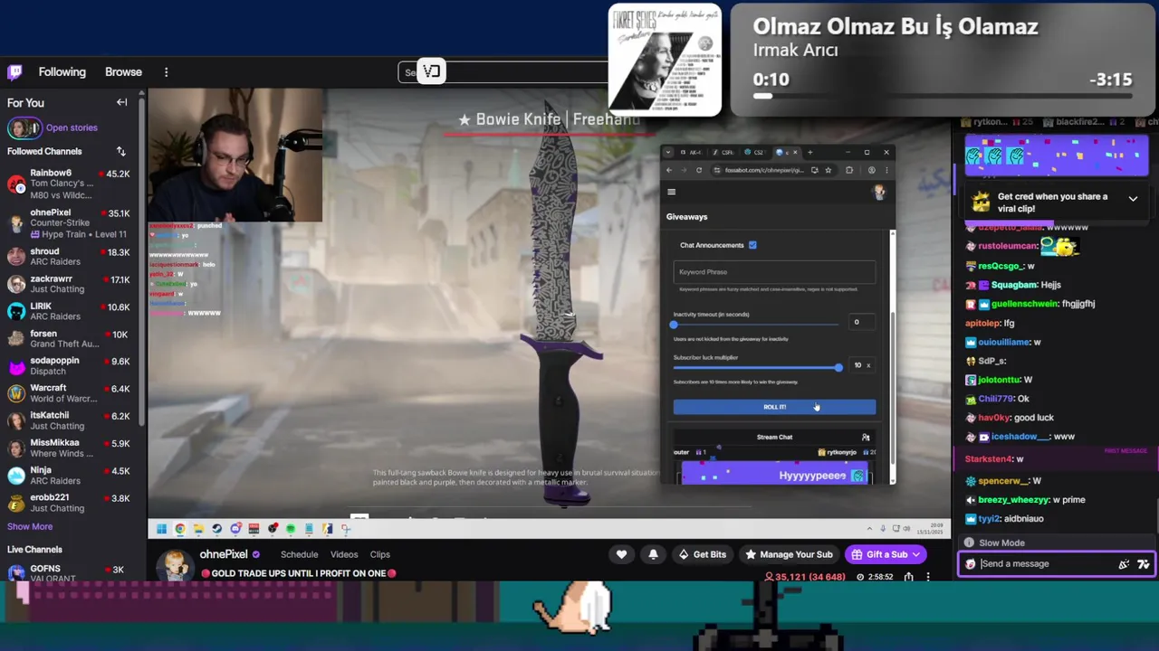Click the browser reload icon in Fossabot window
This screenshot has height=651, width=1159.
click(x=698, y=170)
